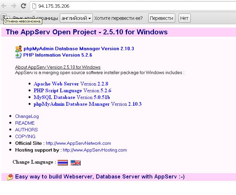Image resolution: width=236 pixels, height=195 pixels.
Task: Click the 'Official Site' label
Action: coord(28,143)
